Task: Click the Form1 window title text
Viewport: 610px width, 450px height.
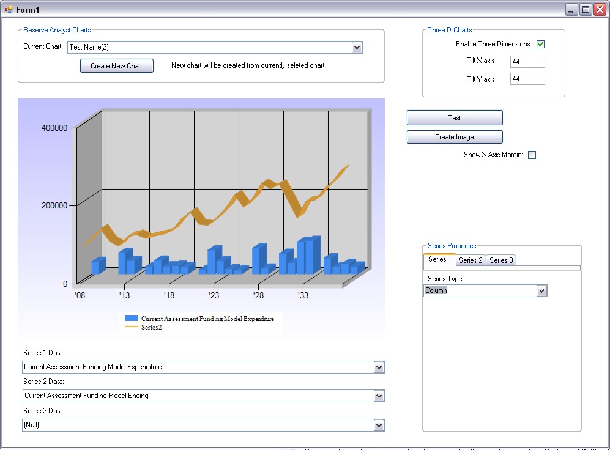Action: (x=28, y=10)
